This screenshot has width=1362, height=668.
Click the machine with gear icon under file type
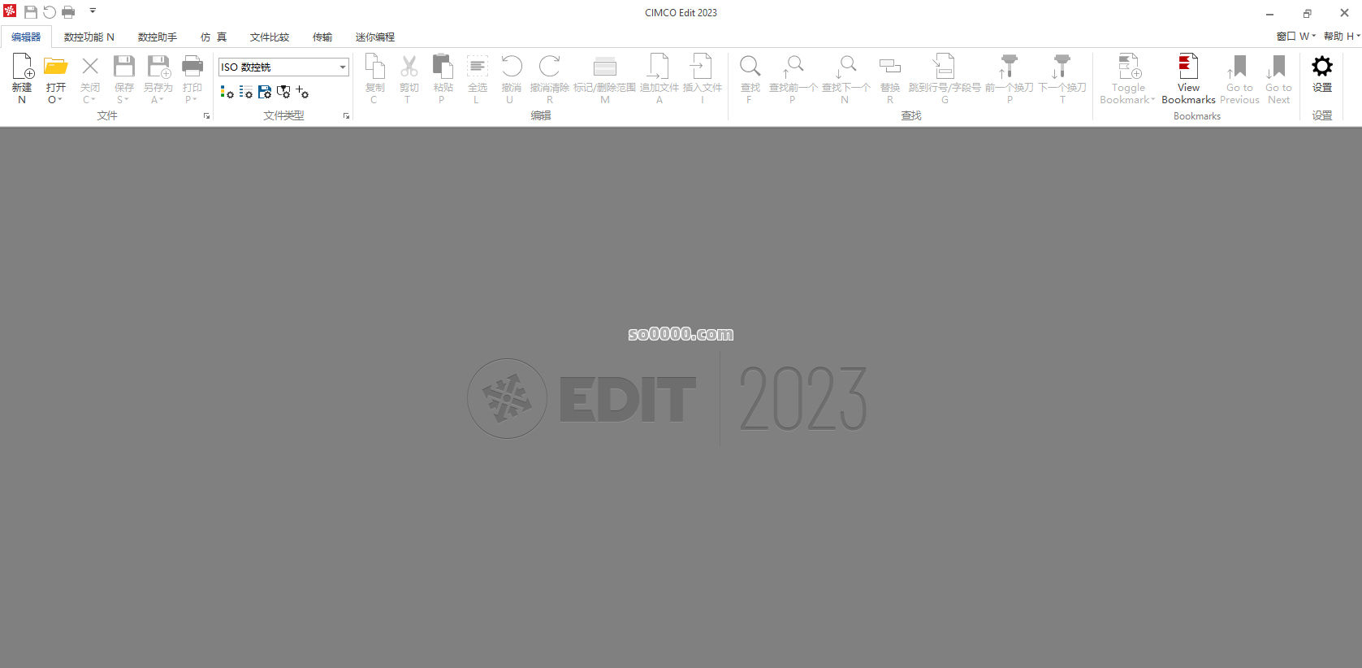[283, 93]
